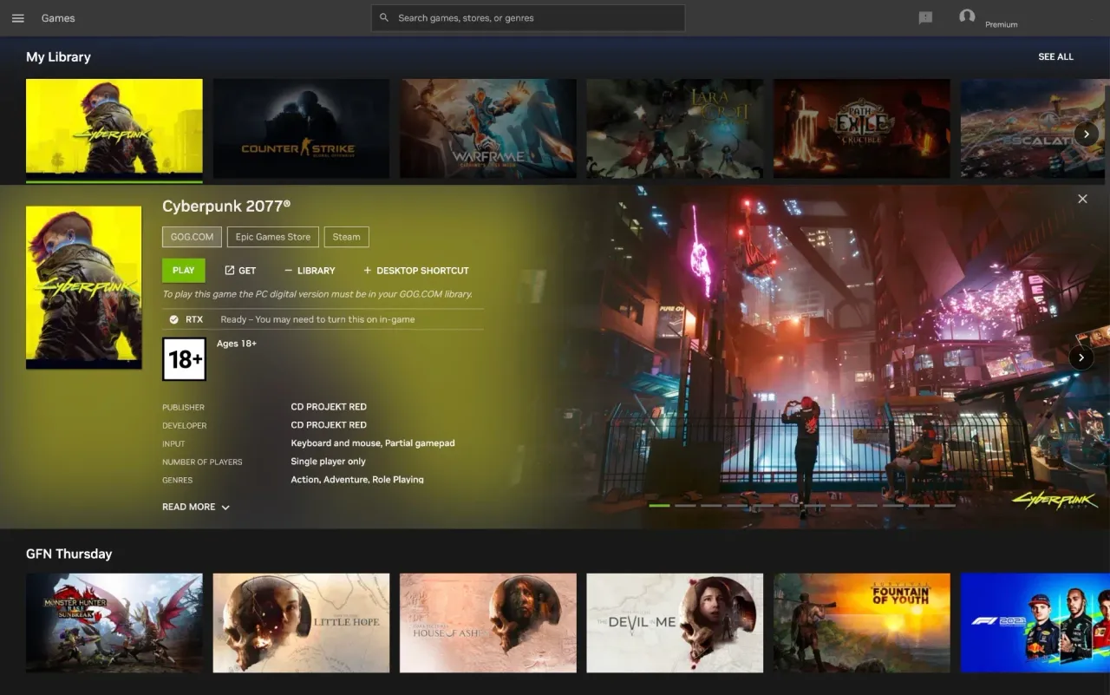Open the Premium user account avatar
Viewport: 1110px width, 695px height.
pos(967,16)
